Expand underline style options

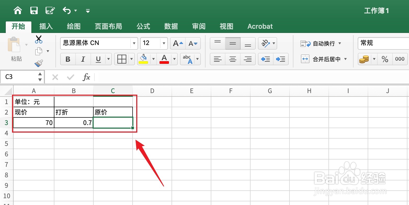tap(109, 59)
